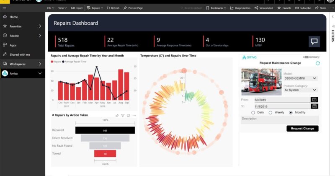The width and height of the screenshot is (335, 176).
Task: Toggle Average Repair Time legend marker
Action: pos(63,62)
